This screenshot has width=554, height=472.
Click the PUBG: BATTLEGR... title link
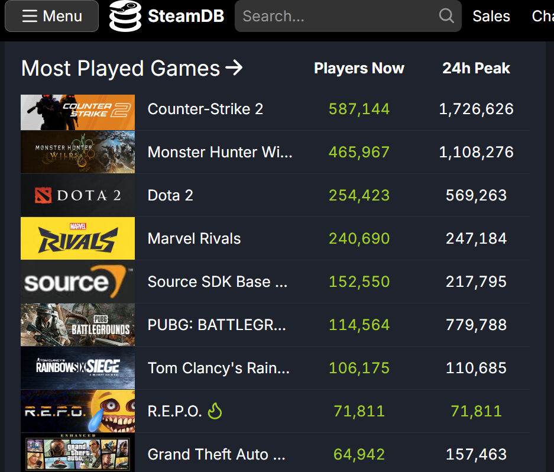tap(217, 325)
